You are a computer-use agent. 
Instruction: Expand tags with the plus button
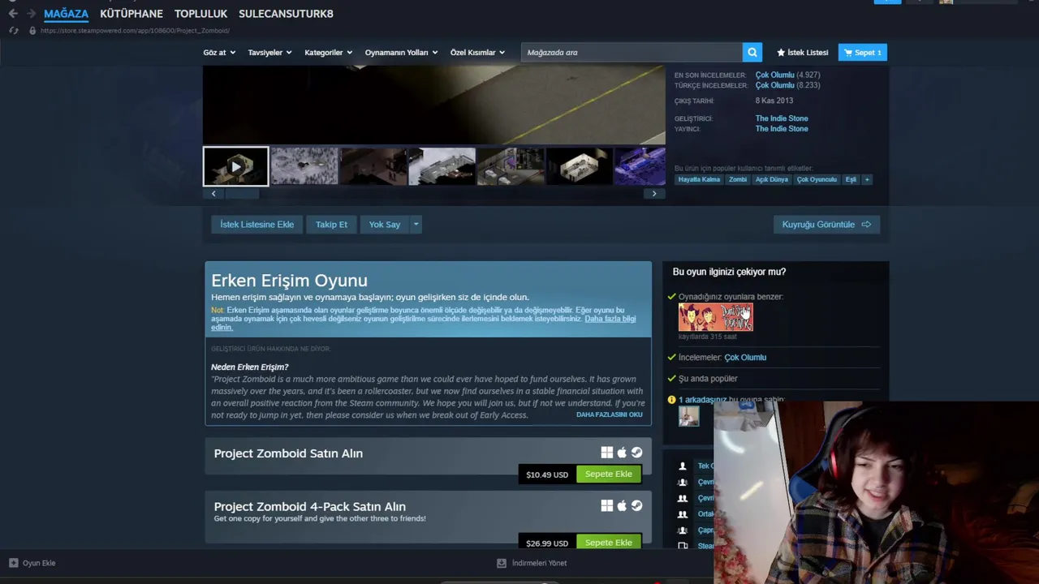[x=867, y=179]
